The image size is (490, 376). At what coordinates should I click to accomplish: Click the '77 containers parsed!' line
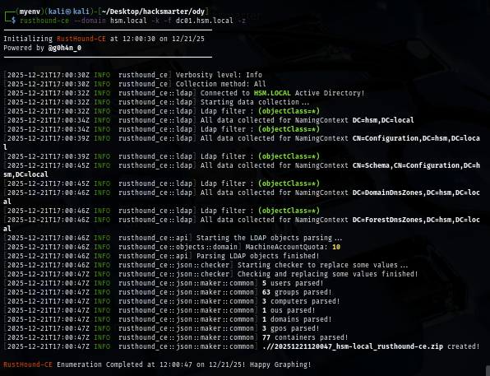305,338
